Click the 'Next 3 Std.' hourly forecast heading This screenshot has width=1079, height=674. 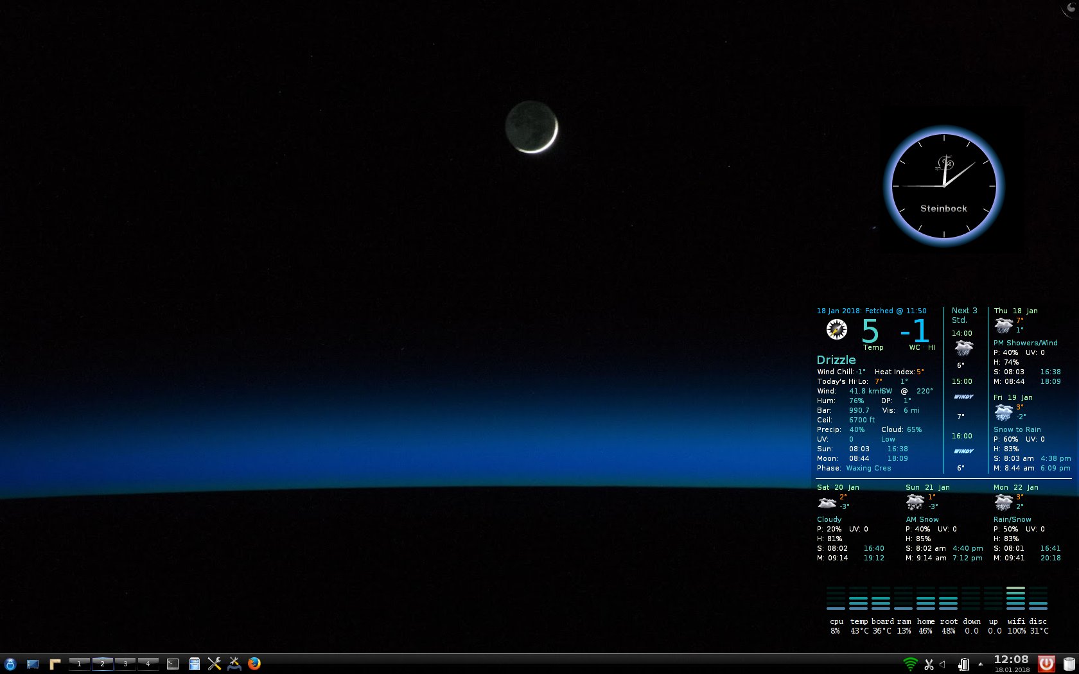click(964, 315)
